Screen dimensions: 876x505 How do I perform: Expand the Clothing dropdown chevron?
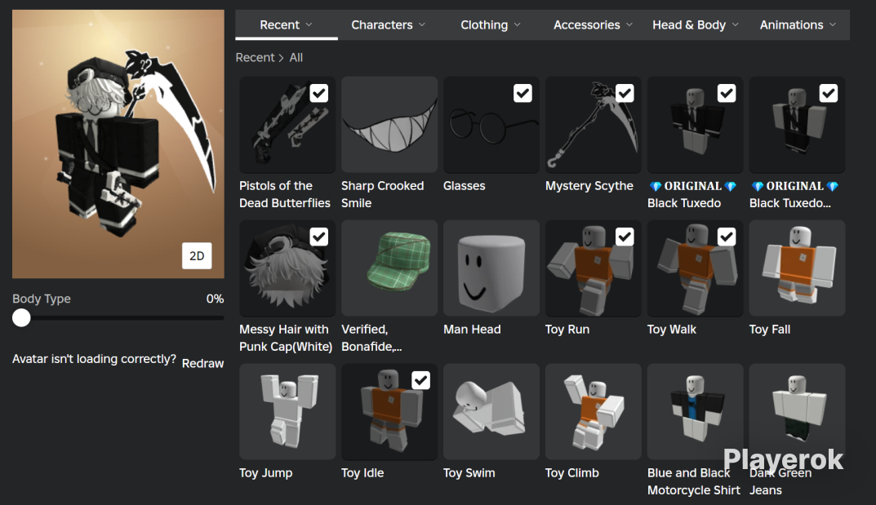518,24
